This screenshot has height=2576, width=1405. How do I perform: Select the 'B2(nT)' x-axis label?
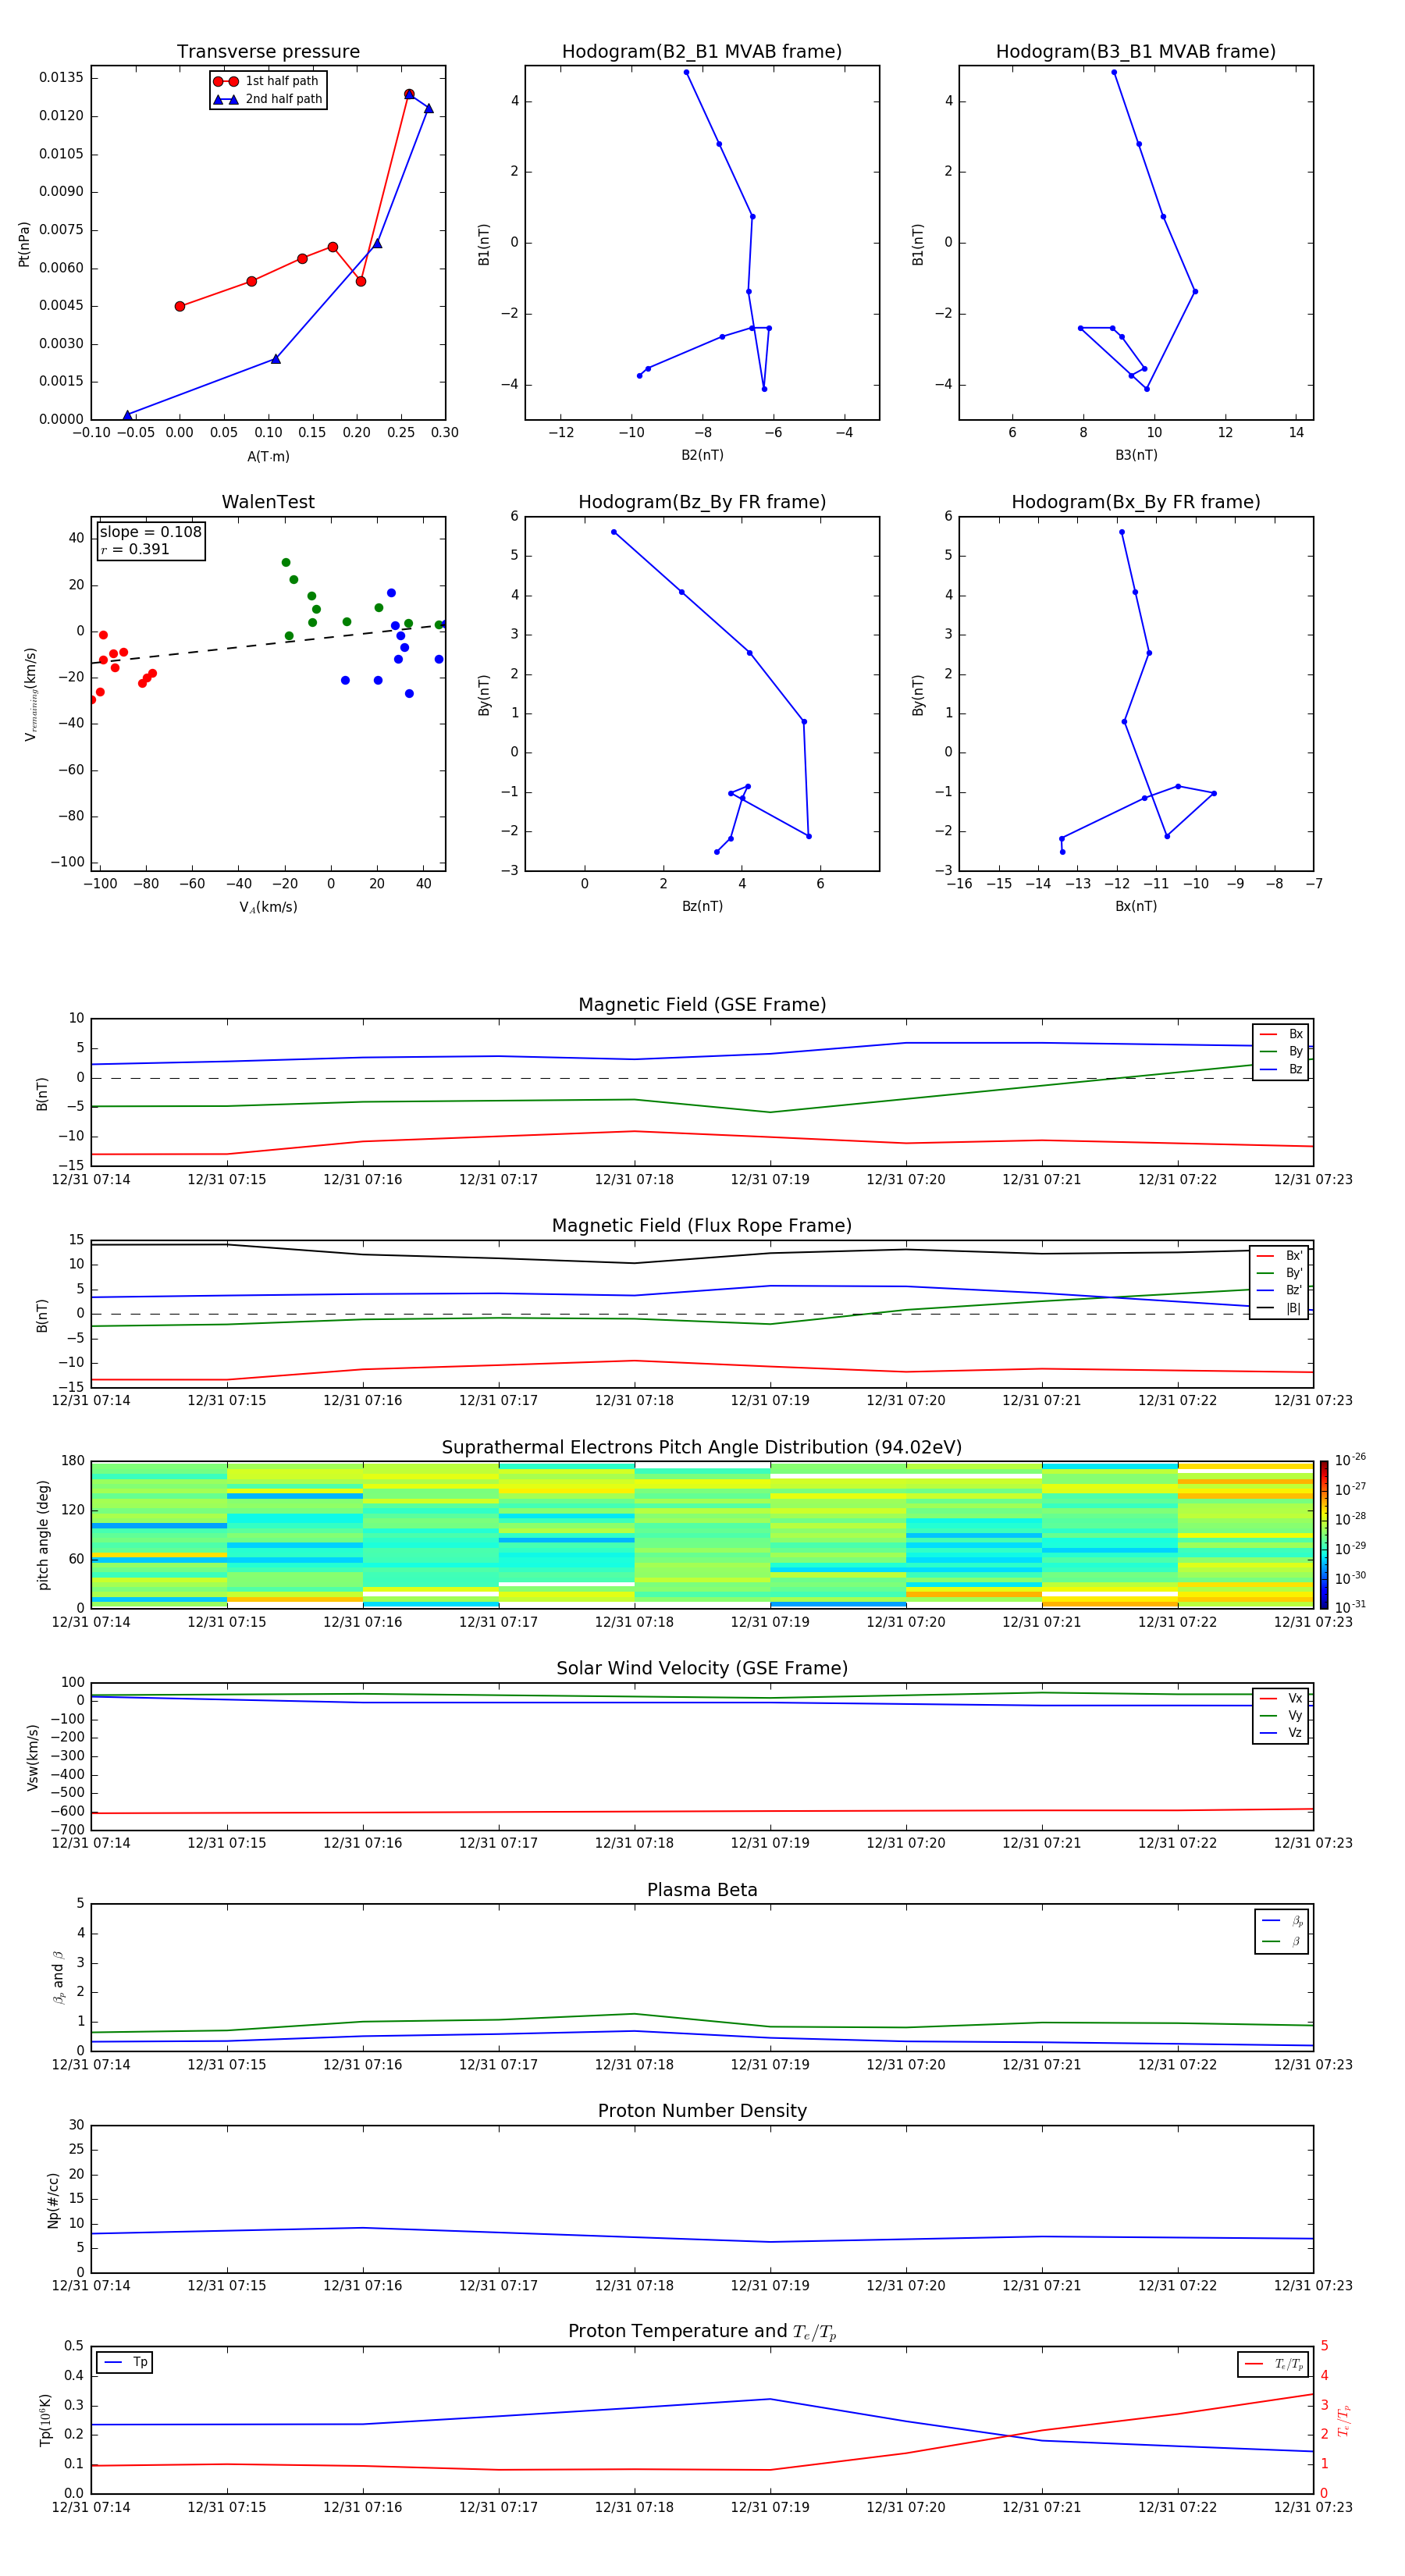click(702, 455)
